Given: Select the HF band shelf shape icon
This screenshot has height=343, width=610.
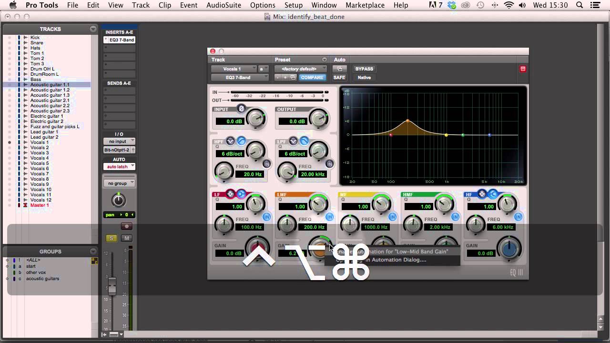Looking at the screenshot, I should [493, 194].
